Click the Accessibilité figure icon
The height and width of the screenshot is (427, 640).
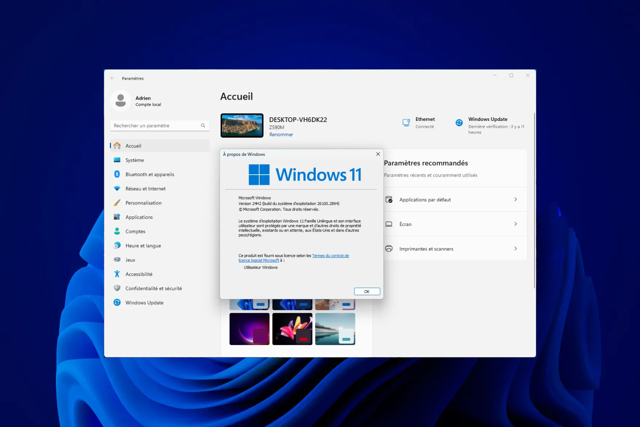pyautogui.click(x=117, y=274)
